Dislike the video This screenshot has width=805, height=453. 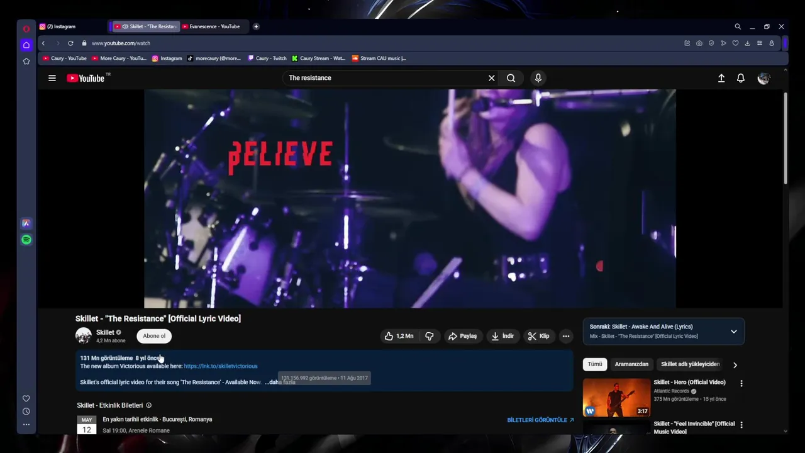point(429,336)
